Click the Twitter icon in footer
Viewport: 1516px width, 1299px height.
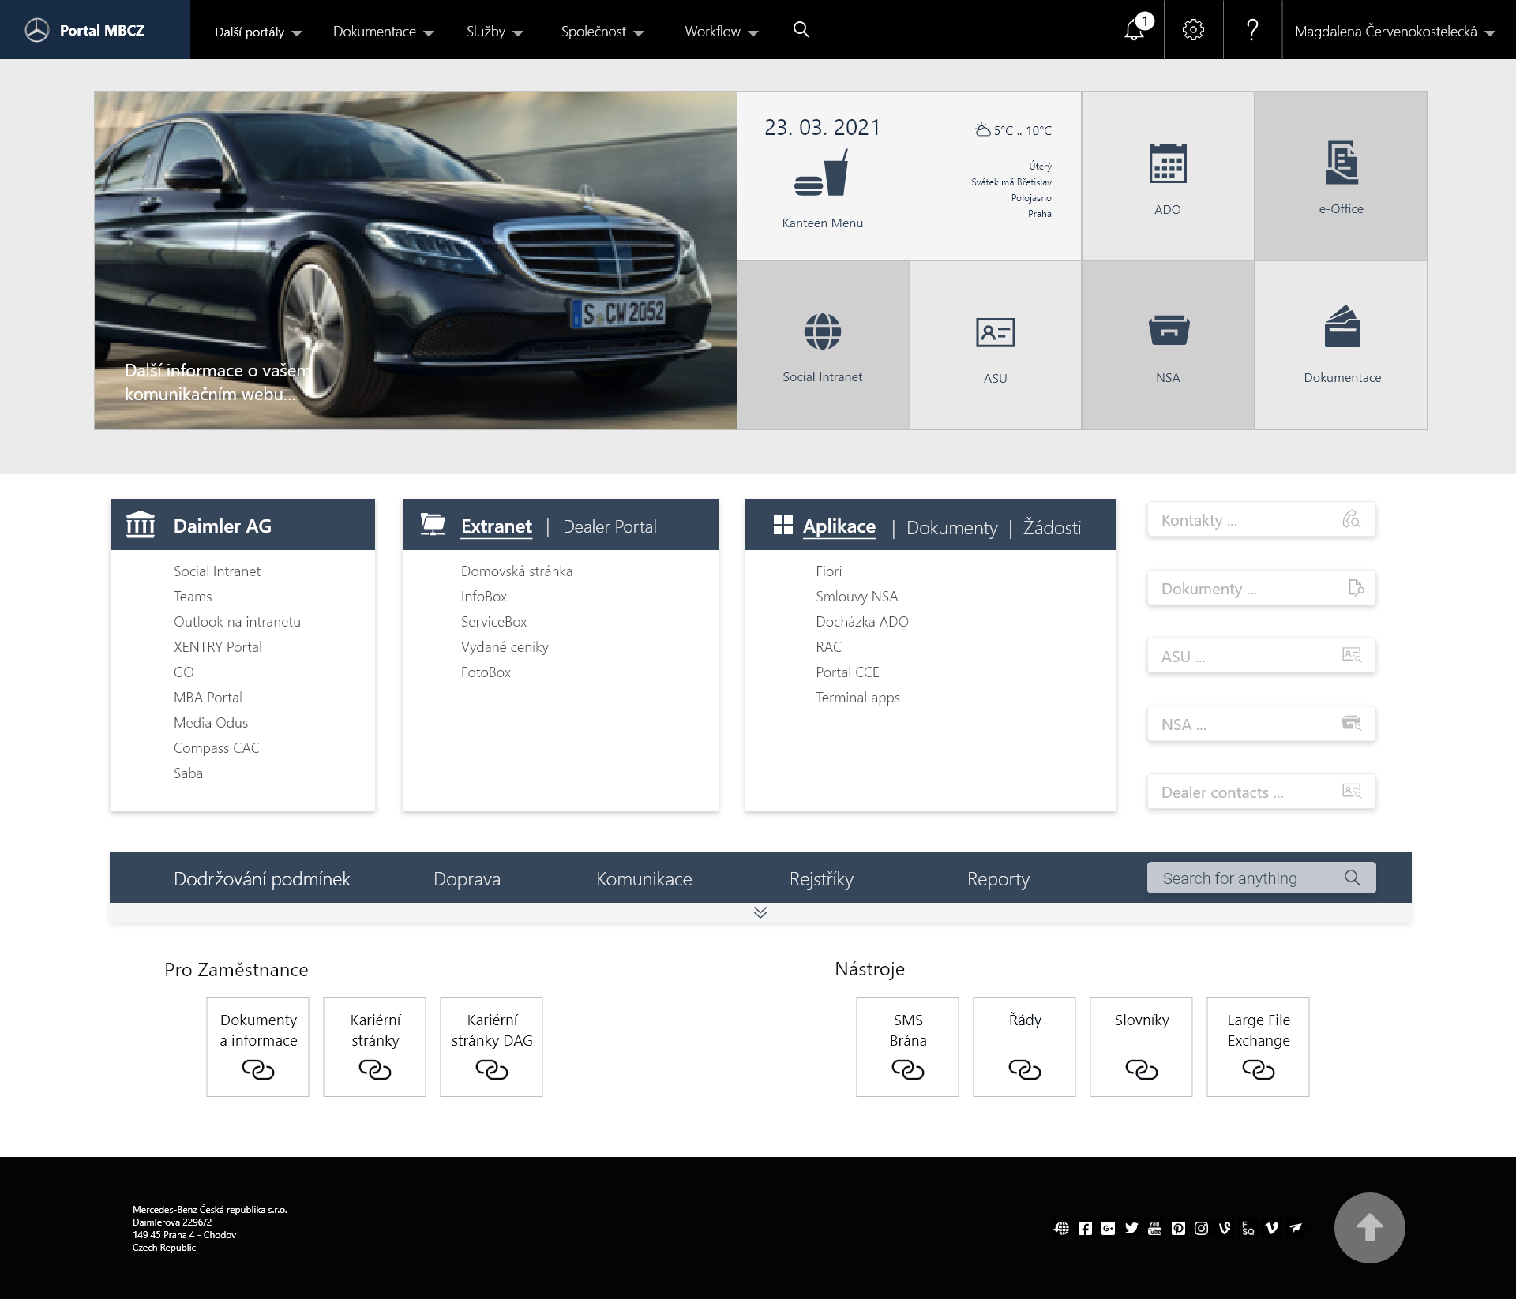[x=1132, y=1228]
